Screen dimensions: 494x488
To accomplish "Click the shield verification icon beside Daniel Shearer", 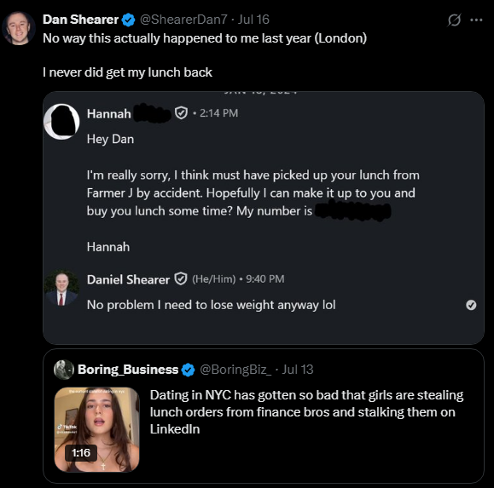I will coord(181,278).
